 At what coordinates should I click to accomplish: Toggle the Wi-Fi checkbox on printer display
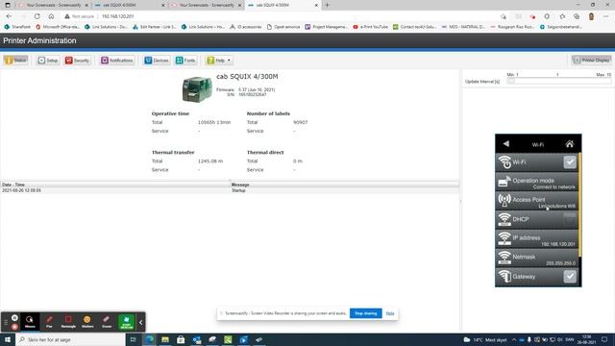[570, 162]
